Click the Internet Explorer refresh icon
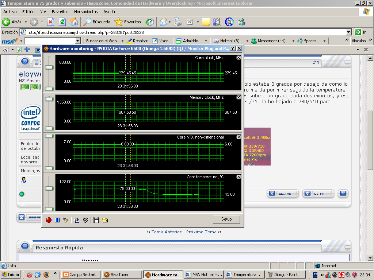This screenshot has height=280, width=374. point(62,22)
